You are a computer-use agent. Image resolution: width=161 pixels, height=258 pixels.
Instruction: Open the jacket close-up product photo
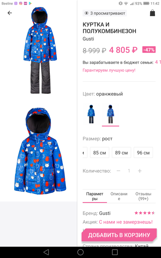click(x=40, y=151)
